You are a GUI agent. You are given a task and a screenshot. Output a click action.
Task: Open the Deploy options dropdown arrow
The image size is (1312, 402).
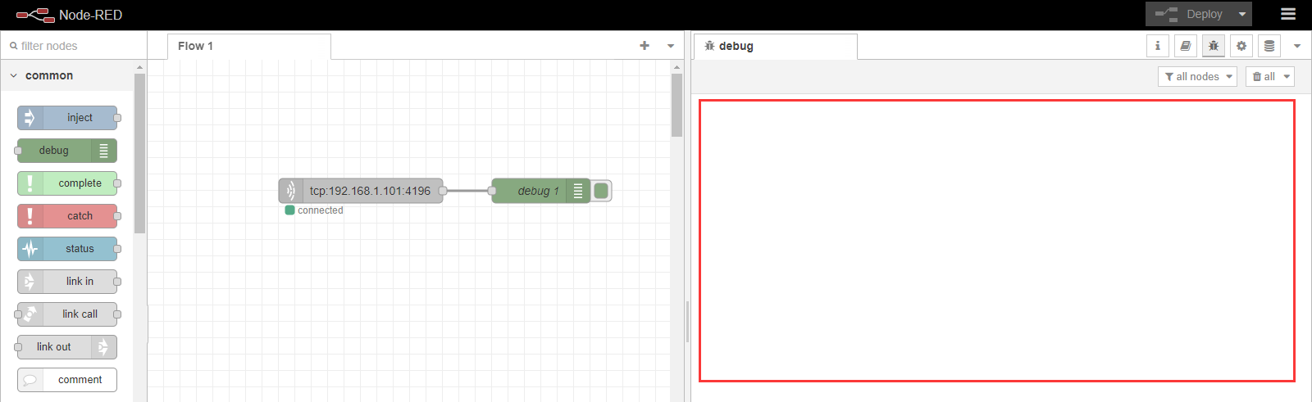tap(1242, 14)
